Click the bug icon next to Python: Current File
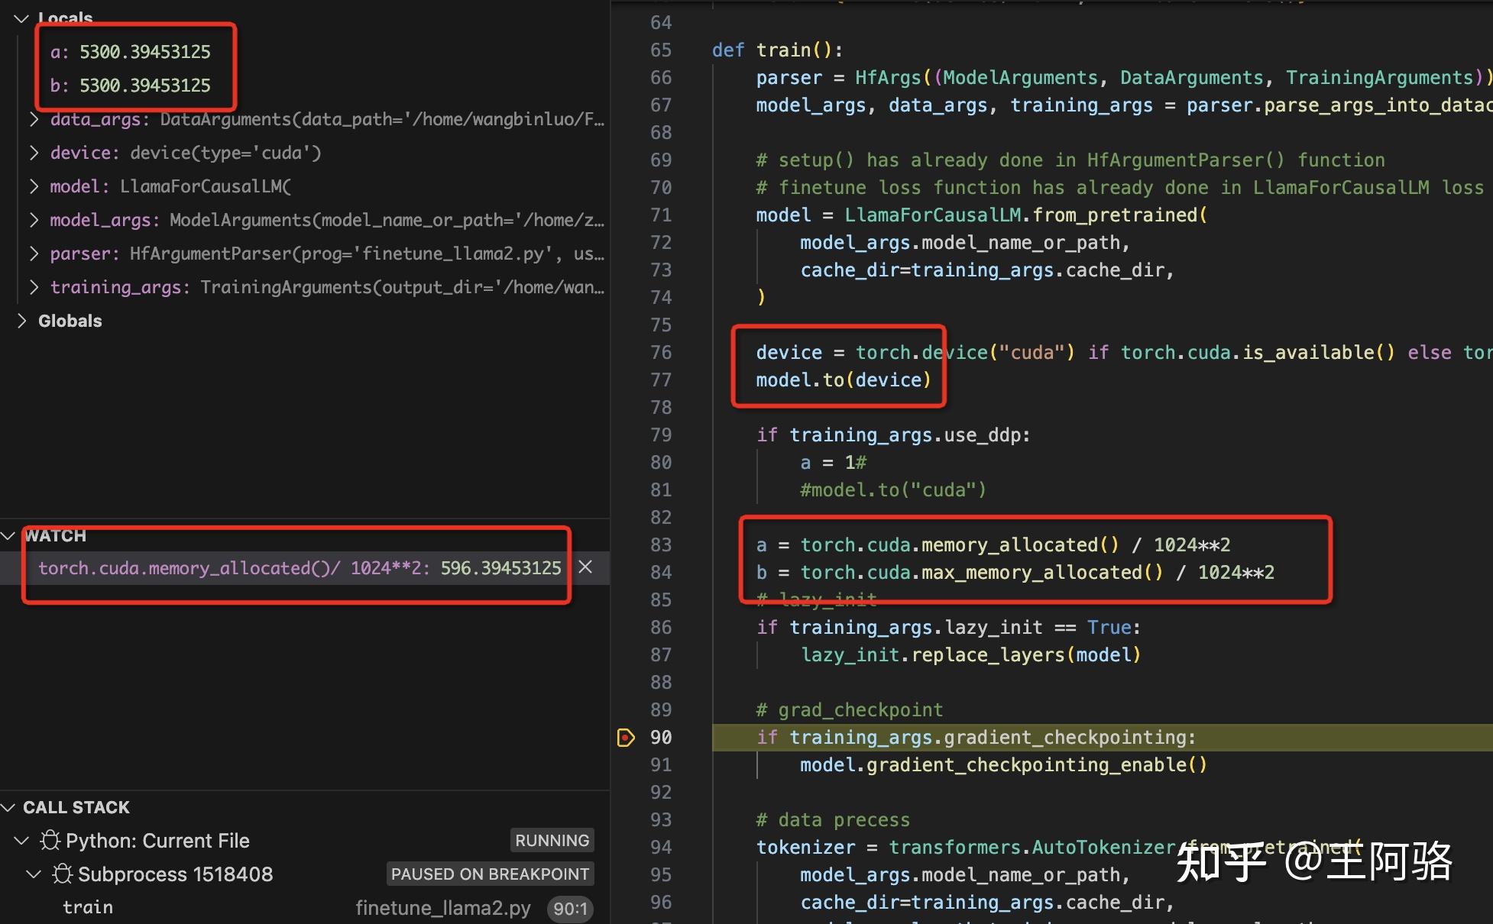Viewport: 1493px width, 924px height. (50, 840)
